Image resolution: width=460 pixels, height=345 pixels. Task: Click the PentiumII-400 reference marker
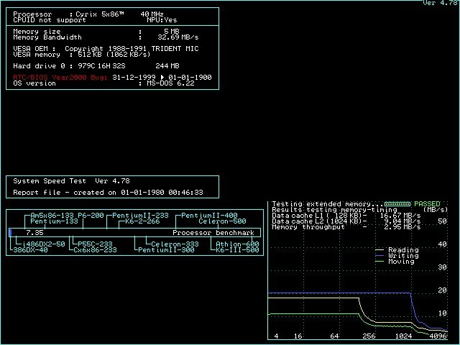tap(208, 216)
